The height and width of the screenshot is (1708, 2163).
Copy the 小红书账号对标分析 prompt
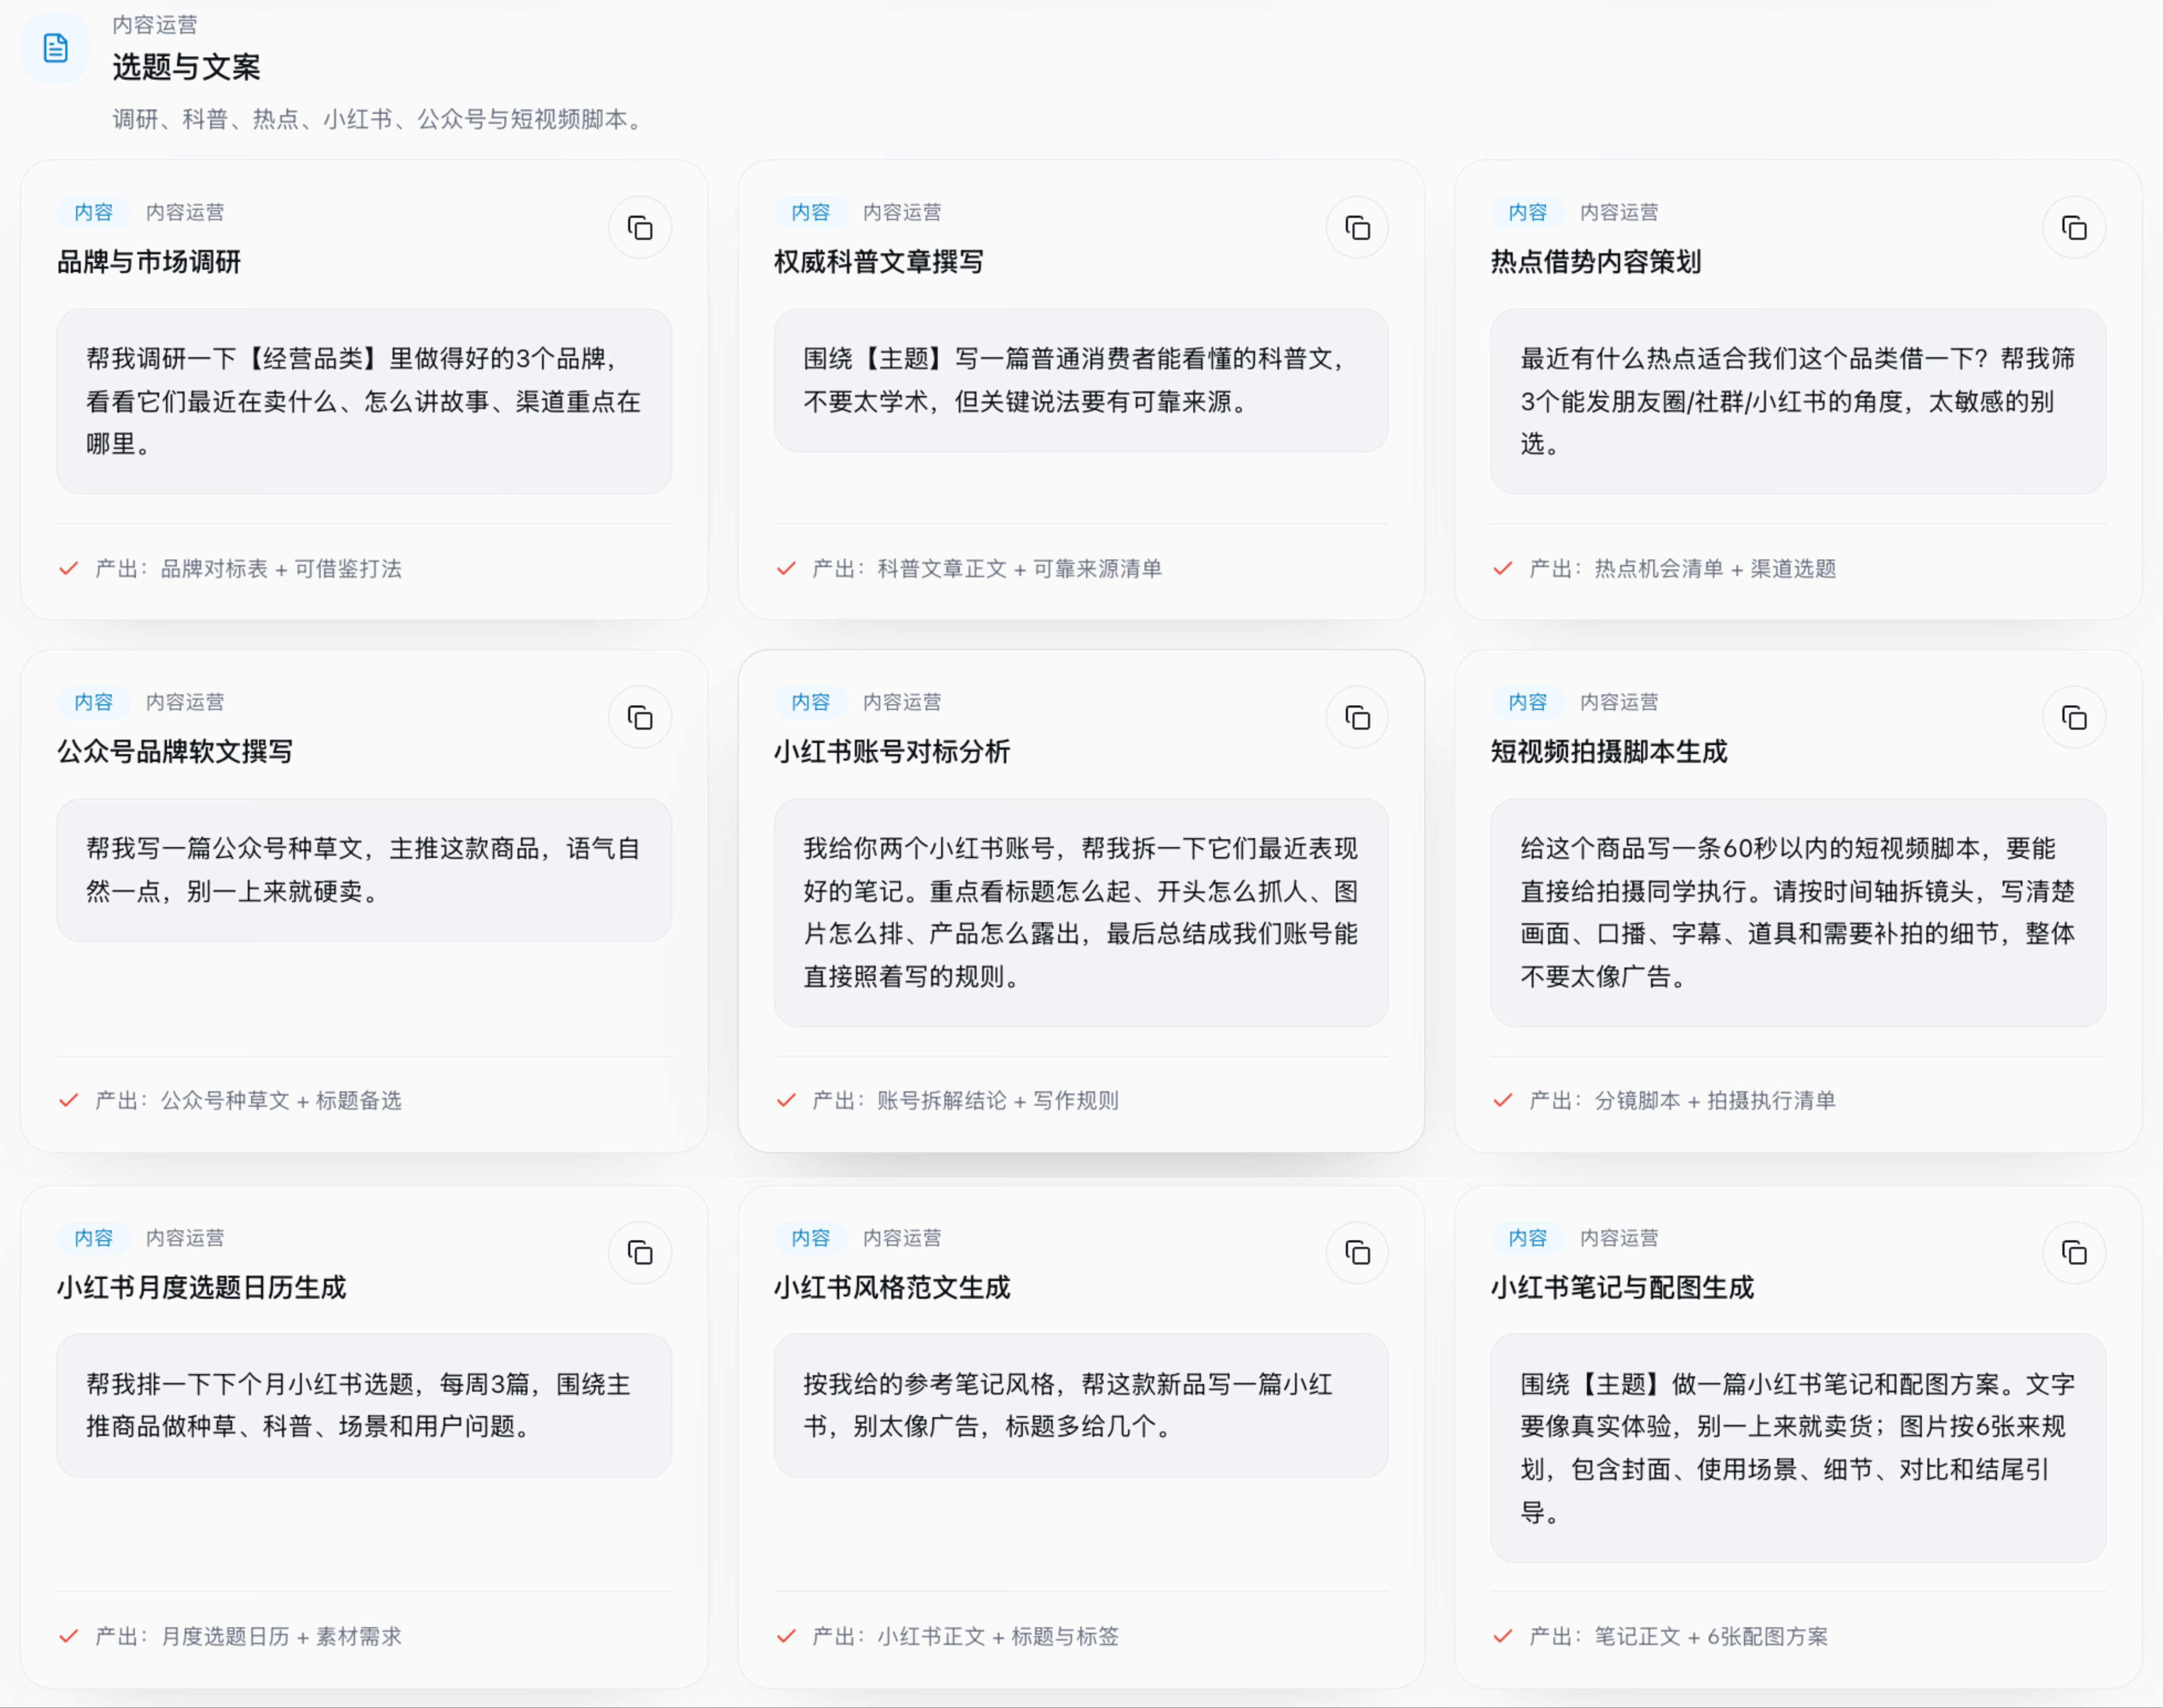coord(1357,717)
